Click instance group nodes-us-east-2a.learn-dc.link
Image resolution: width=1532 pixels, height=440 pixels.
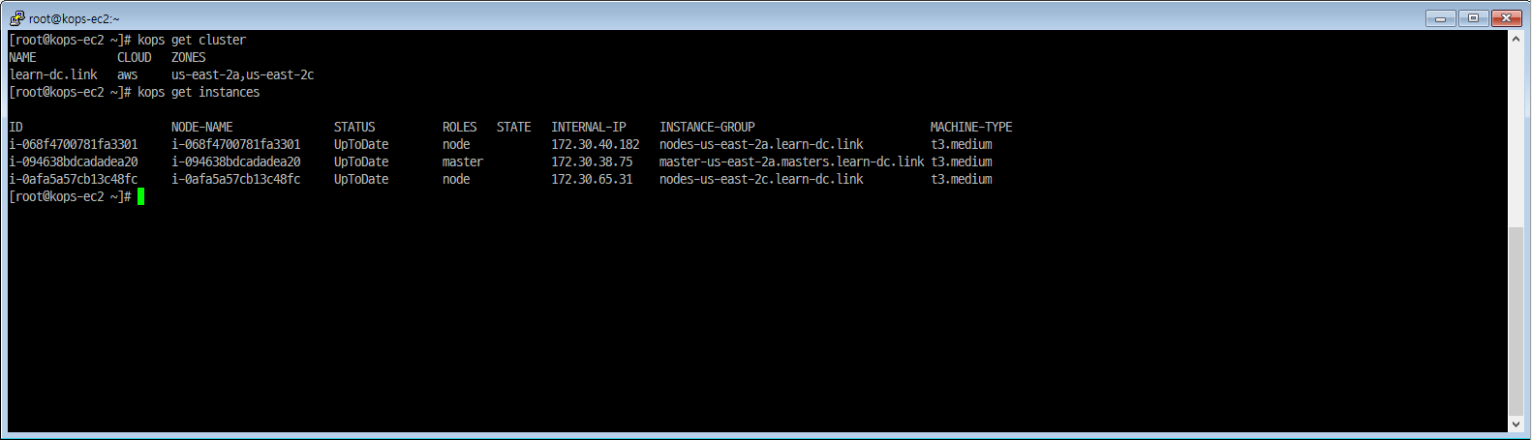(x=761, y=144)
